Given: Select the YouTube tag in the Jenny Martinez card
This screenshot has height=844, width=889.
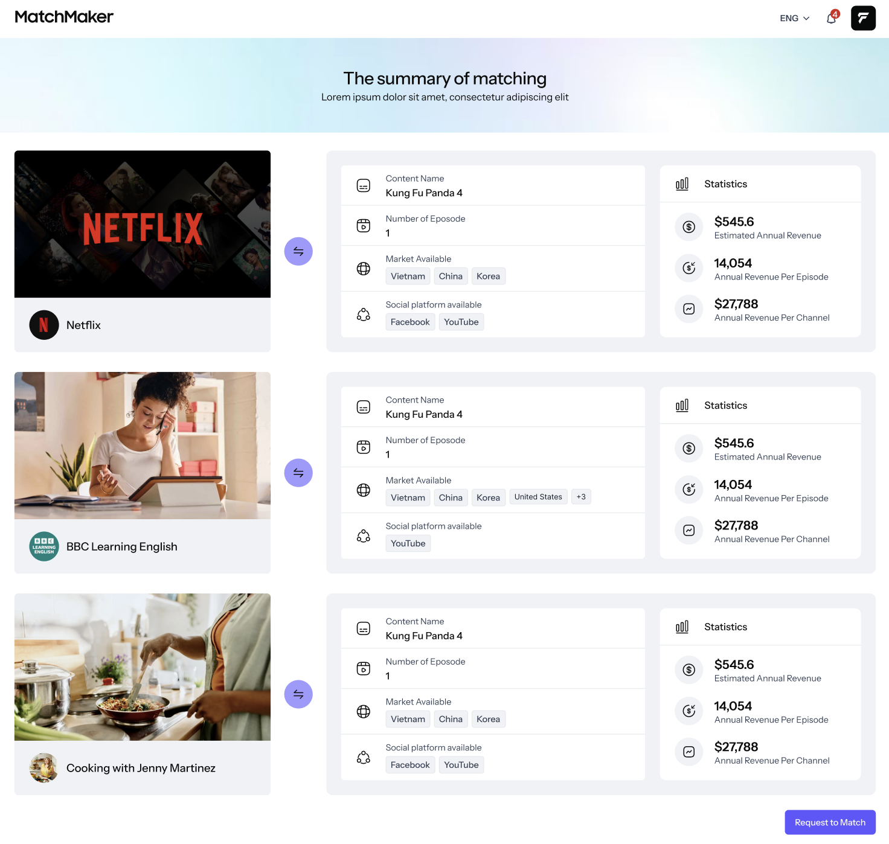Looking at the screenshot, I should (461, 765).
